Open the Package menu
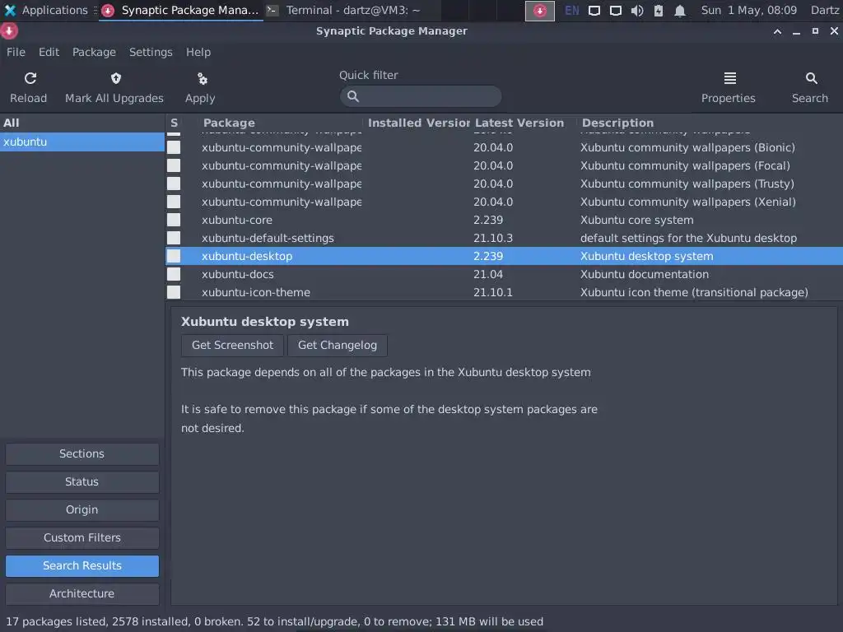The width and height of the screenshot is (843, 632). pyautogui.click(x=94, y=52)
